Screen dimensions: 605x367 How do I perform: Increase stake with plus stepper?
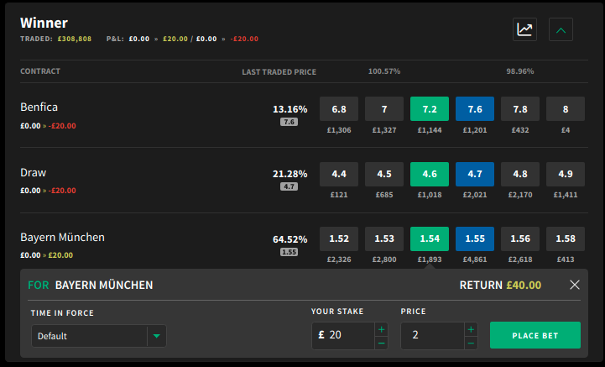coord(381,329)
